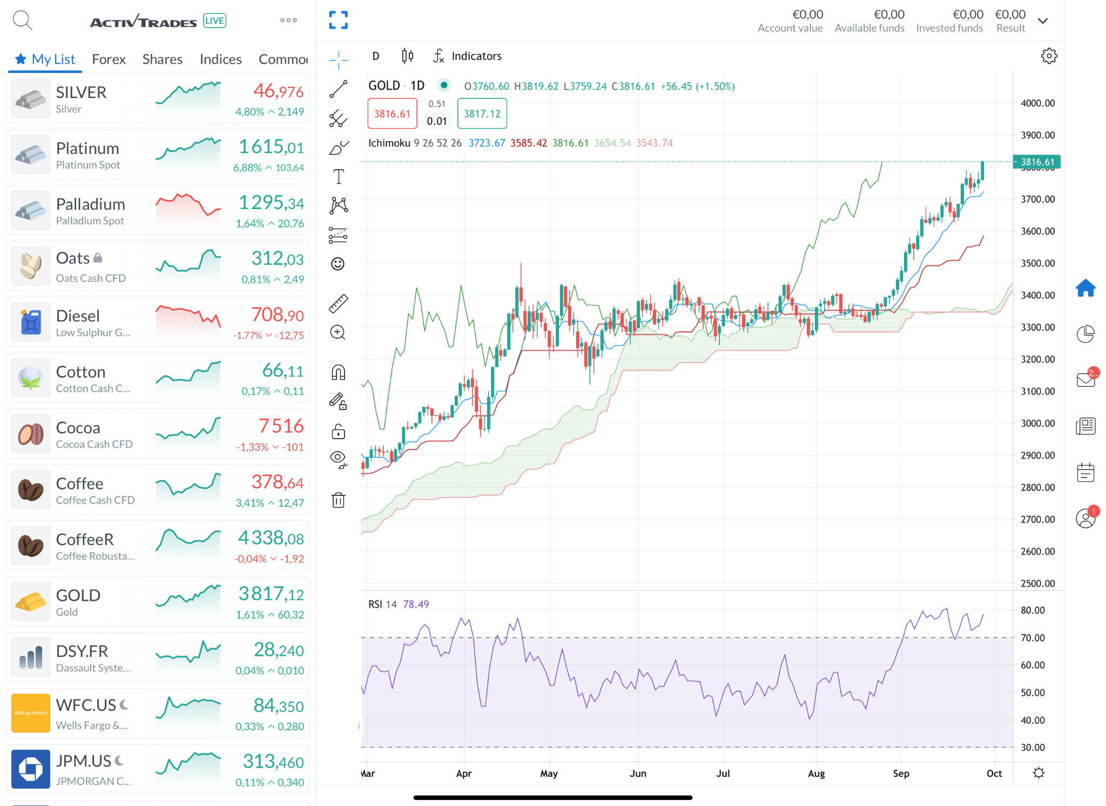Switch to the Forex tab
This screenshot has height=806, width=1106.
[109, 59]
